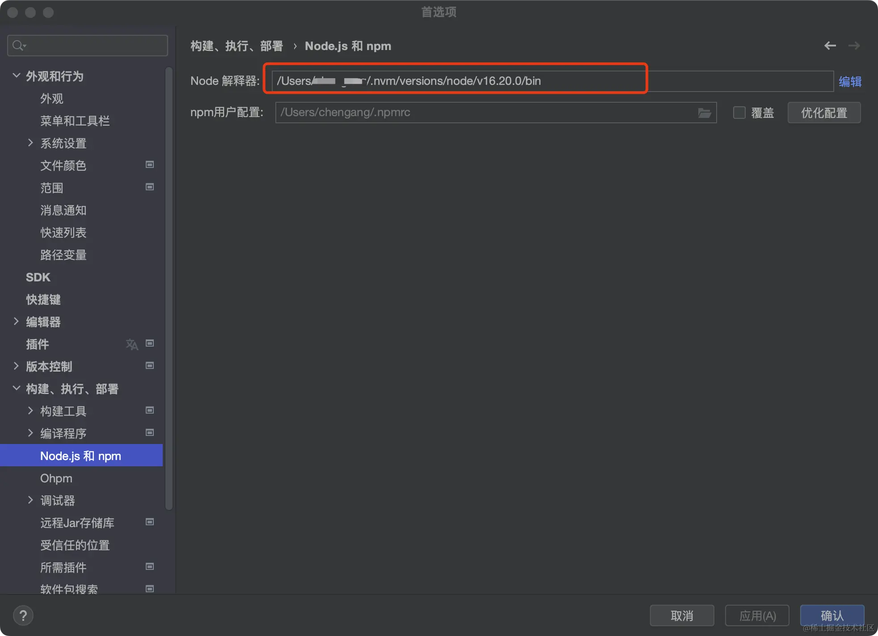
Task: Click project-level icon beside 版本控制
Action: click(150, 366)
